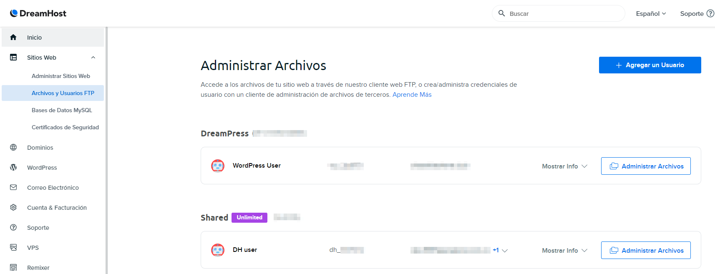
Task: Click the WordPress logo icon in sidebar
Action: point(13,168)
